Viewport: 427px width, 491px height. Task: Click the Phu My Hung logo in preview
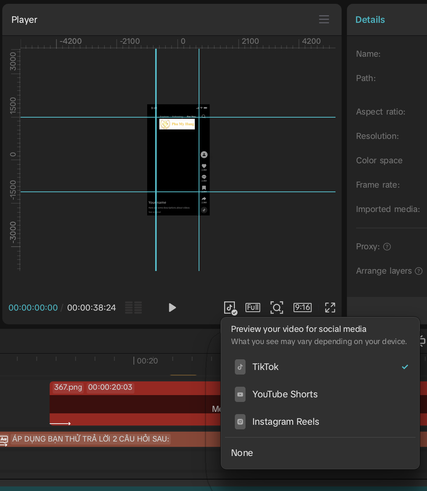point(177,124)
